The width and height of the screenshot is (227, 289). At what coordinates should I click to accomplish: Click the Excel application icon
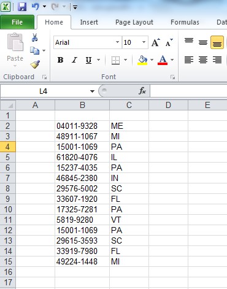click(6, 7)
